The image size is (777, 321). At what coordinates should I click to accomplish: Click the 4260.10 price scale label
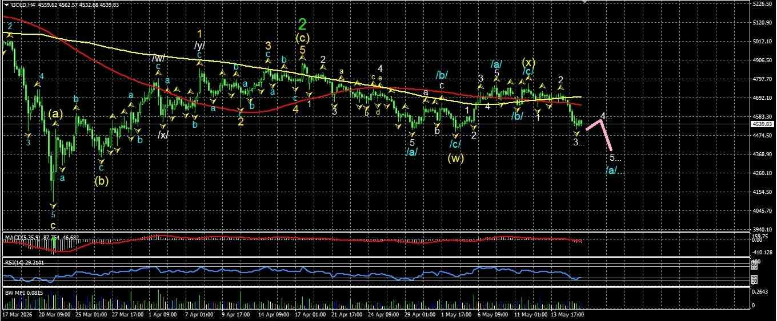tap(763, 173)
